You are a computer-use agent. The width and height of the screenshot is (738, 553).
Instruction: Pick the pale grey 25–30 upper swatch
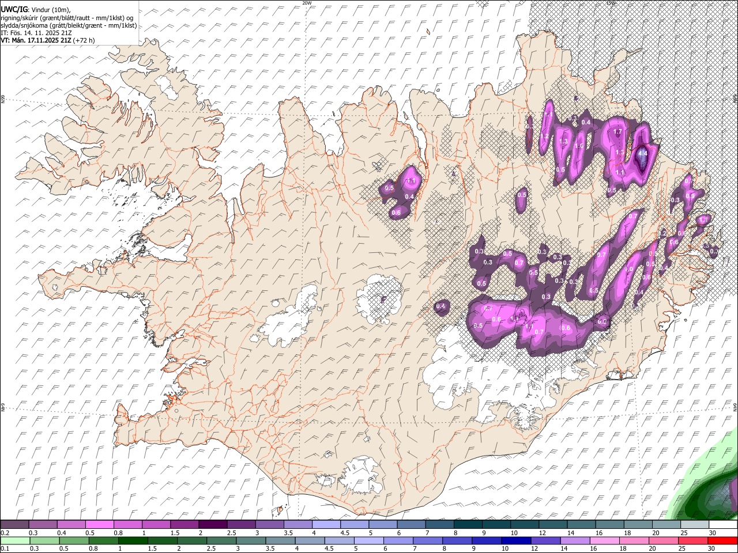(695, 525)
